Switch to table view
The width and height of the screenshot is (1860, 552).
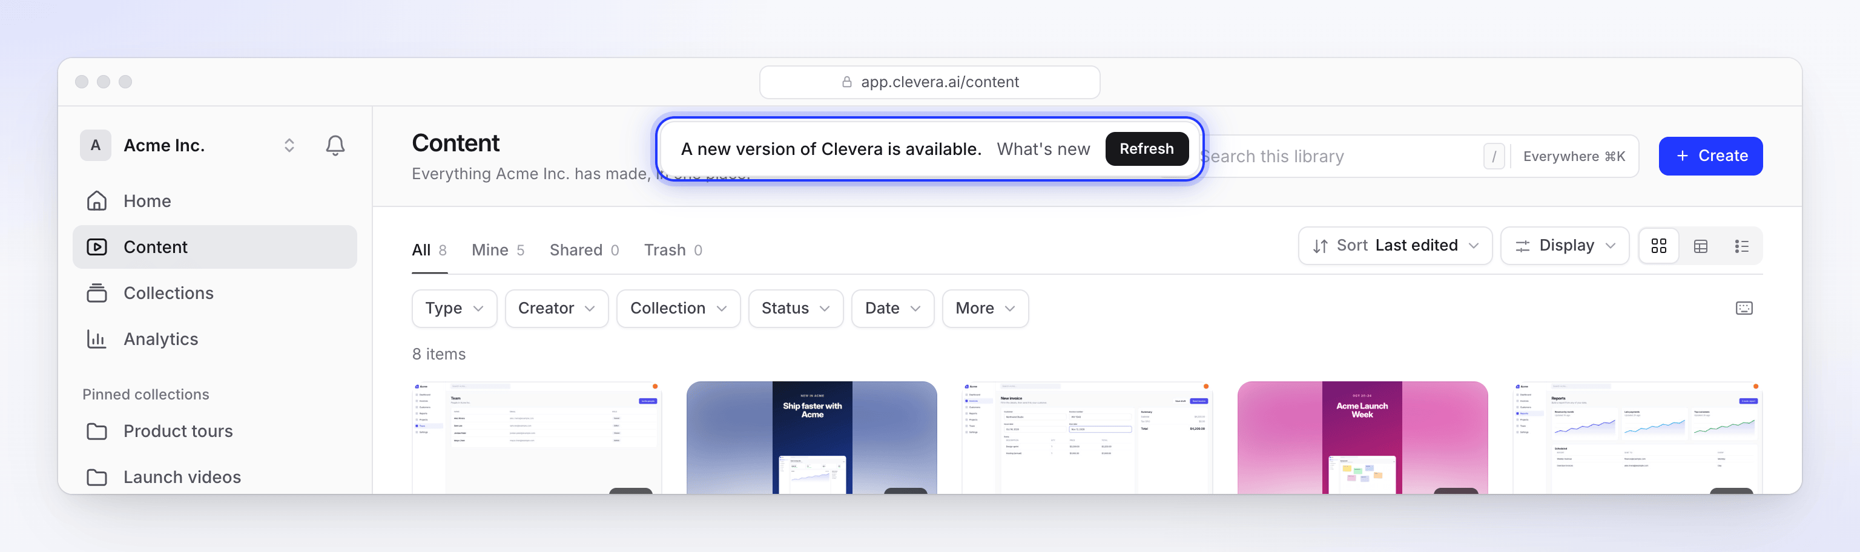point(1700,246)
